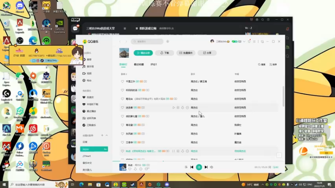Click the 批量操作 button

[x=186, y=53]
